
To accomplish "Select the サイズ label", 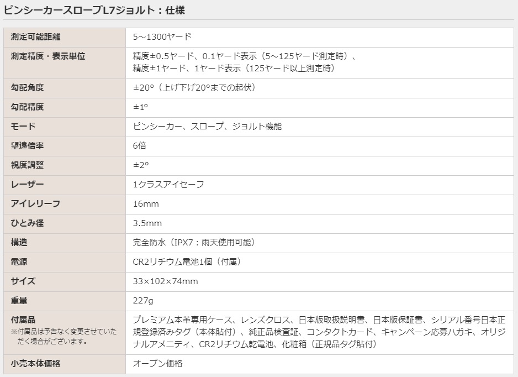I will [23, 281].
